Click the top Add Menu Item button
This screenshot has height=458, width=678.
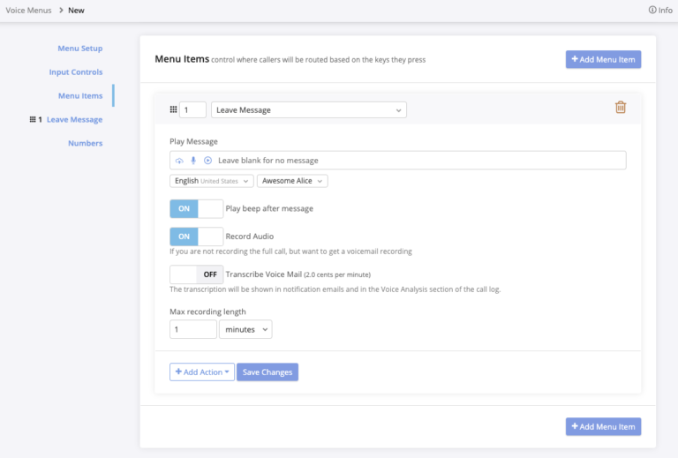click(x=603, y=59)
